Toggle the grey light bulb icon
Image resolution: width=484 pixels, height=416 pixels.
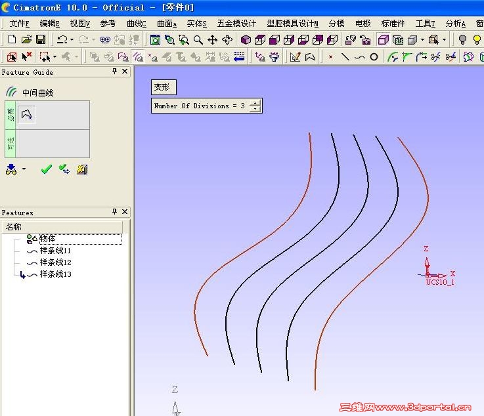(x=462, y=40)
